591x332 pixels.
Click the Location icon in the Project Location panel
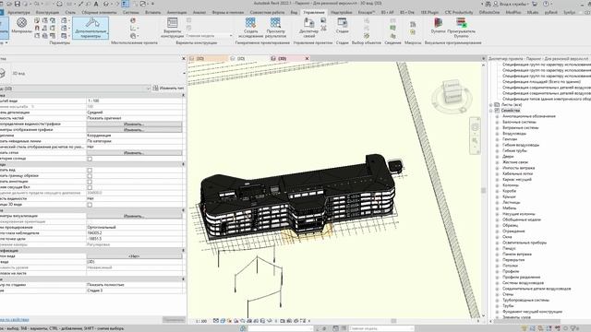(133, 20)
